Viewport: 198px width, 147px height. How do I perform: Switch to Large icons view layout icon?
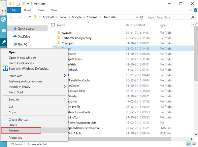point(194,144)
